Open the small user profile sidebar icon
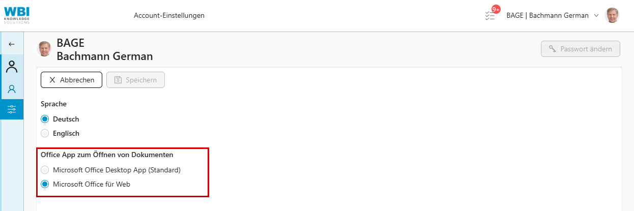This screenshot has height=211, width=634. tap(12, 89)
